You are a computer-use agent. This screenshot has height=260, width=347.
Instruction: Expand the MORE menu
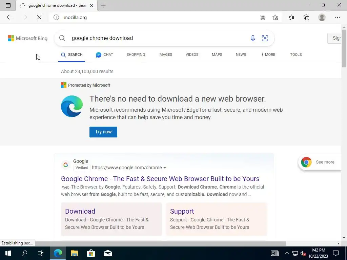tap(268, 55)
